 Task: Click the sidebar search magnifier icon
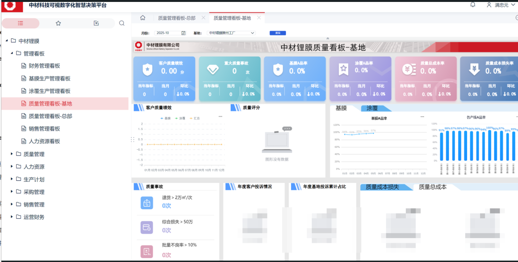click(x=121, y=23)
